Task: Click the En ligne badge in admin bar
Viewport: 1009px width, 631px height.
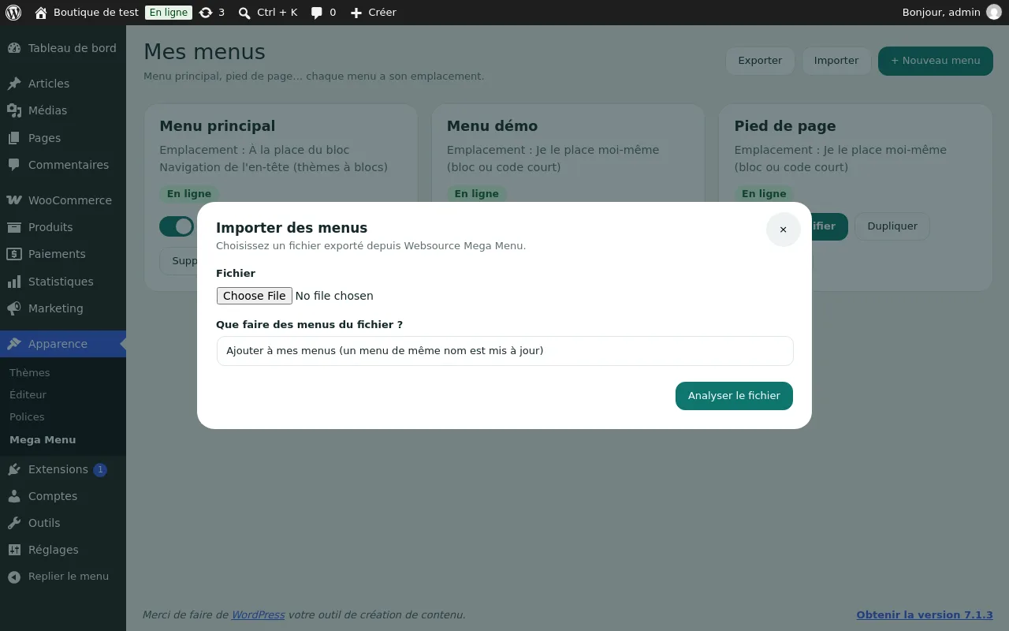Action: (169, 13)
